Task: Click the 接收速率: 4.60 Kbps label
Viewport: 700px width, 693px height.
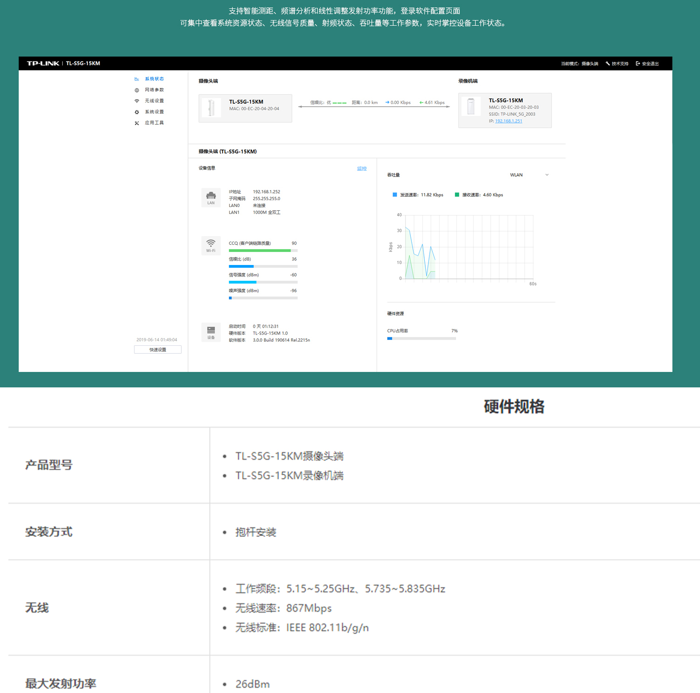Action: (483, 195)
